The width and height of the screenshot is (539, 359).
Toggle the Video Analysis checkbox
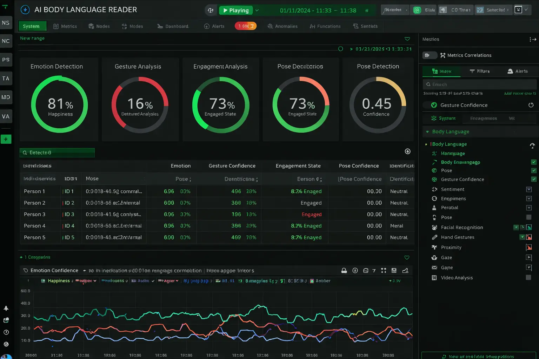528,277
